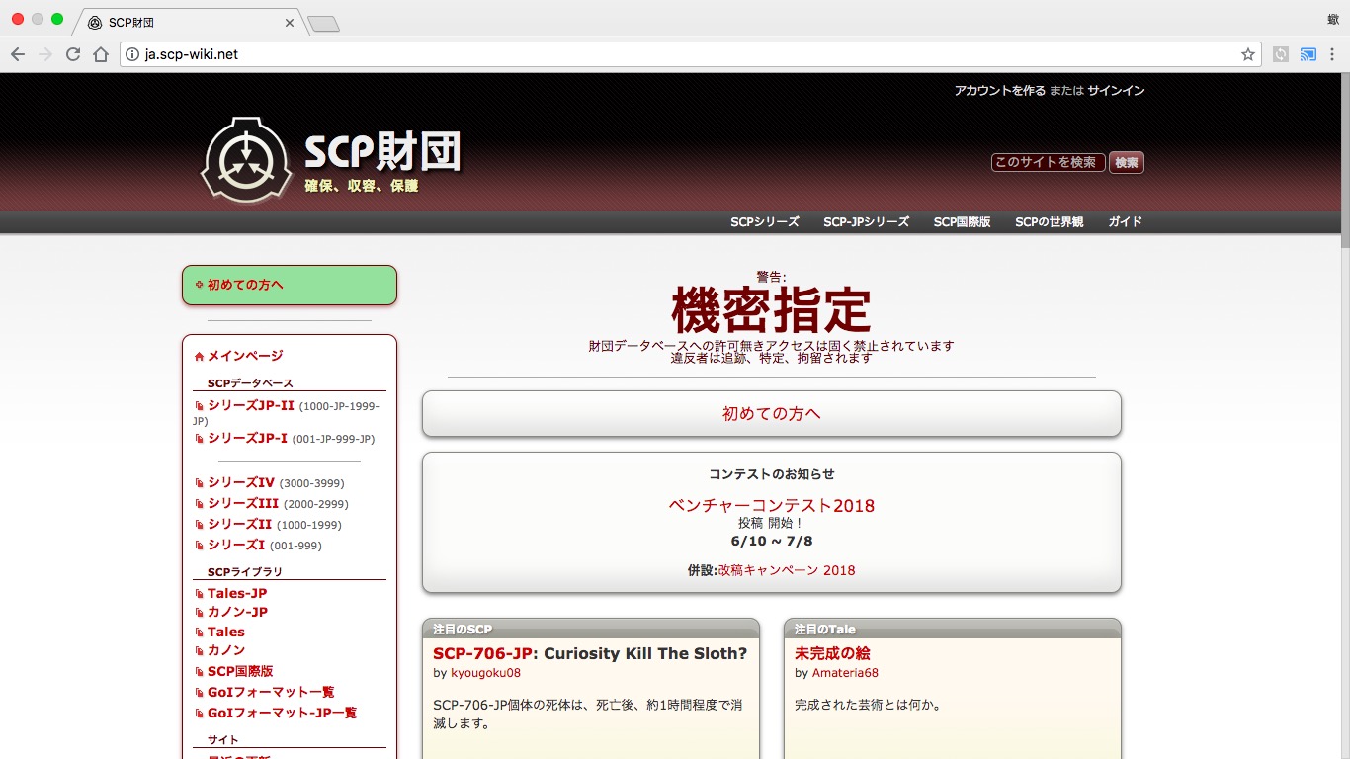Image resolution: width=1350 pixels, height=759 pixels.
Task: Click the SCP Foundation logo emblem
Action: tap(247, 160)
